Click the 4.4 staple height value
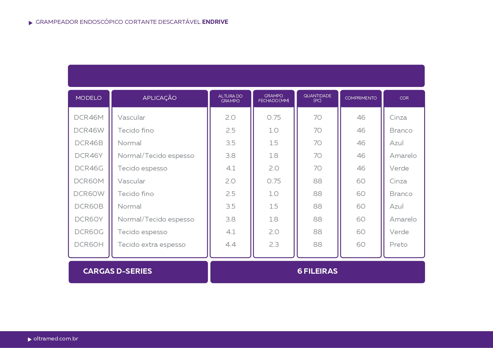 click(230, 245)
